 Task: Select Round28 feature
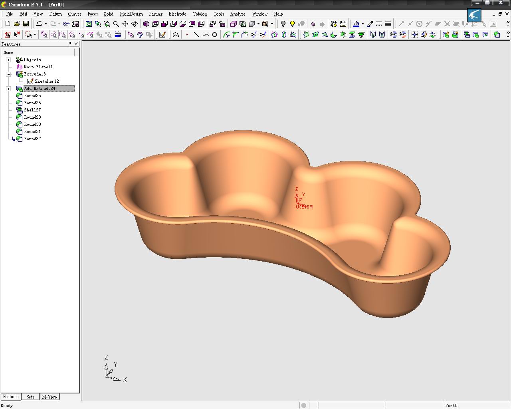(32, 117)
